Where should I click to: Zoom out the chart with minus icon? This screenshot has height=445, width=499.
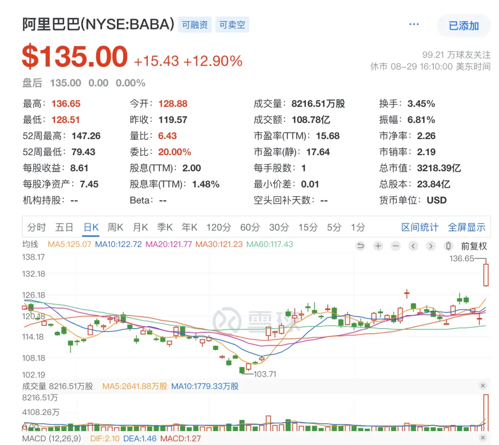[396, 246]
